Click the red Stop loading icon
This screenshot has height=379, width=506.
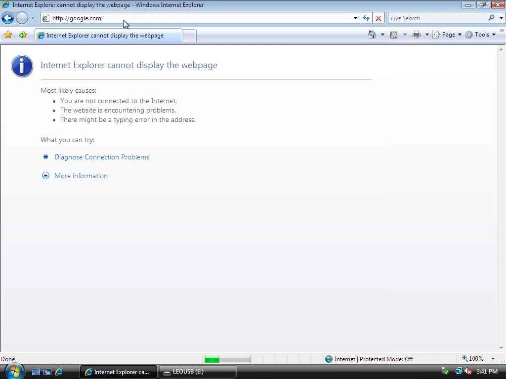(x=379, y=18)
